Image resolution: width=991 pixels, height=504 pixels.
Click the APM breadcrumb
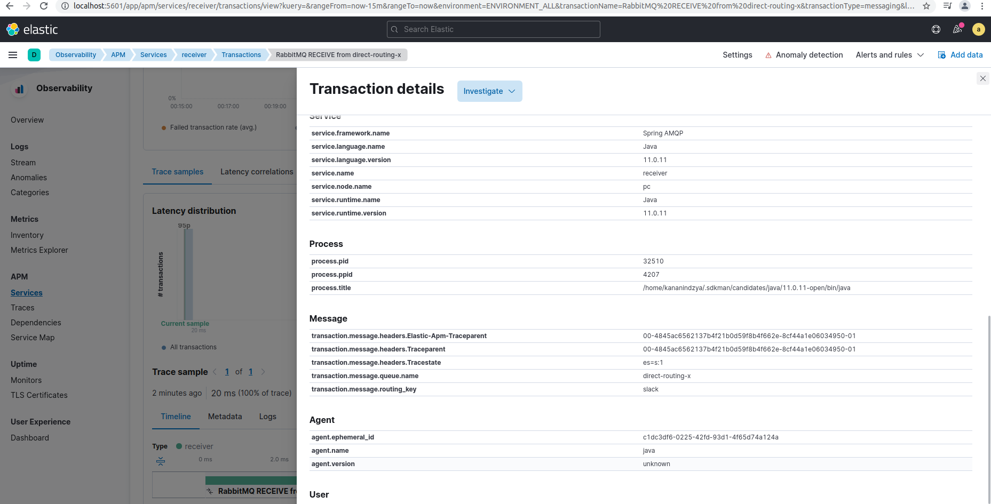click(118, 55)
